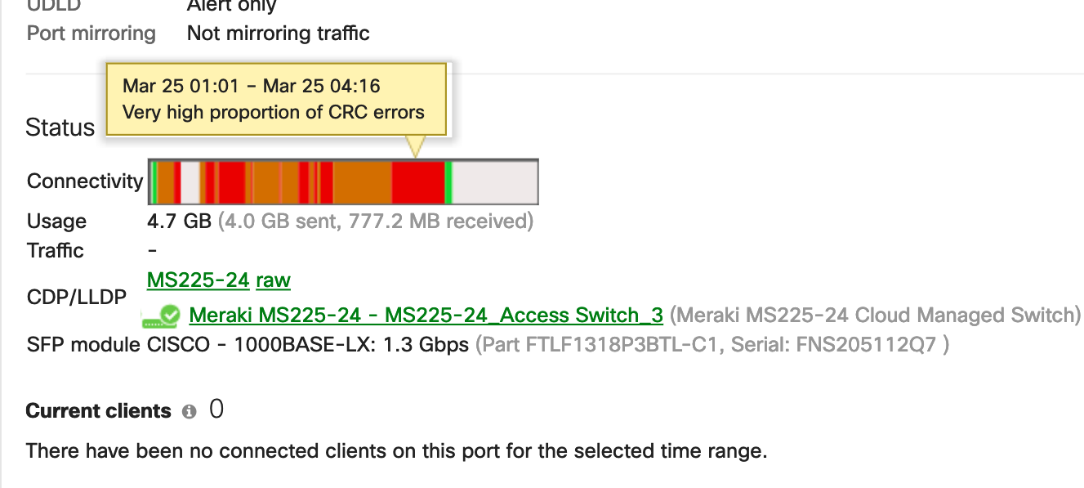Click the info icon beside Current clients

coord(190,412)
